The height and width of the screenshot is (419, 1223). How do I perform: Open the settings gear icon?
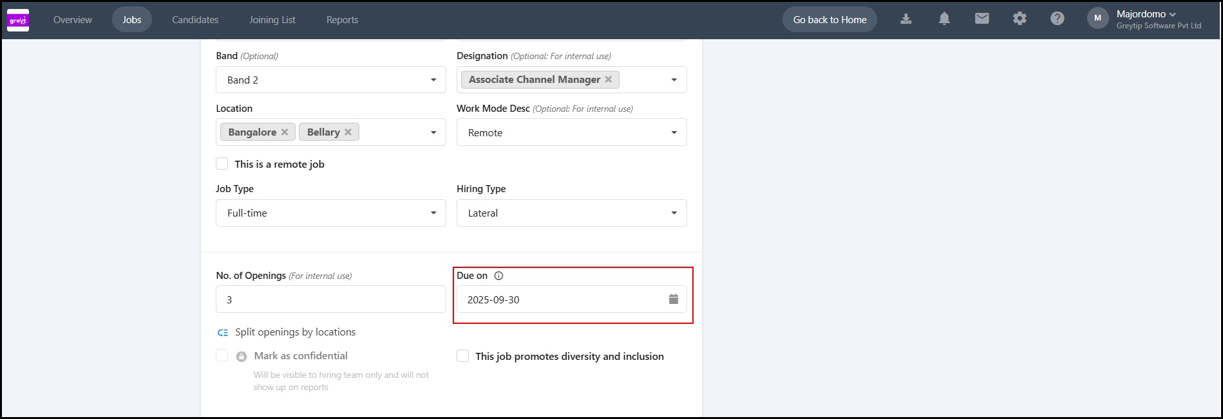click(1019, 19)
